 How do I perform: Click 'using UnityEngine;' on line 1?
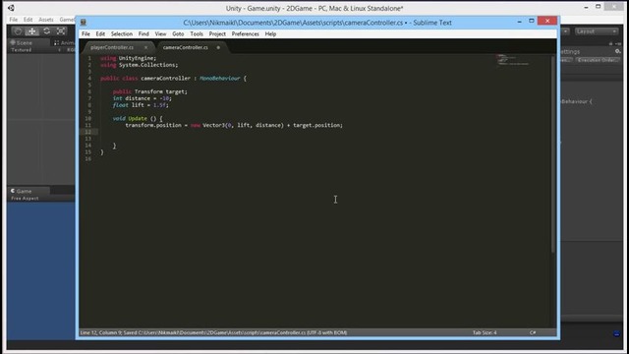pos(129,58)
